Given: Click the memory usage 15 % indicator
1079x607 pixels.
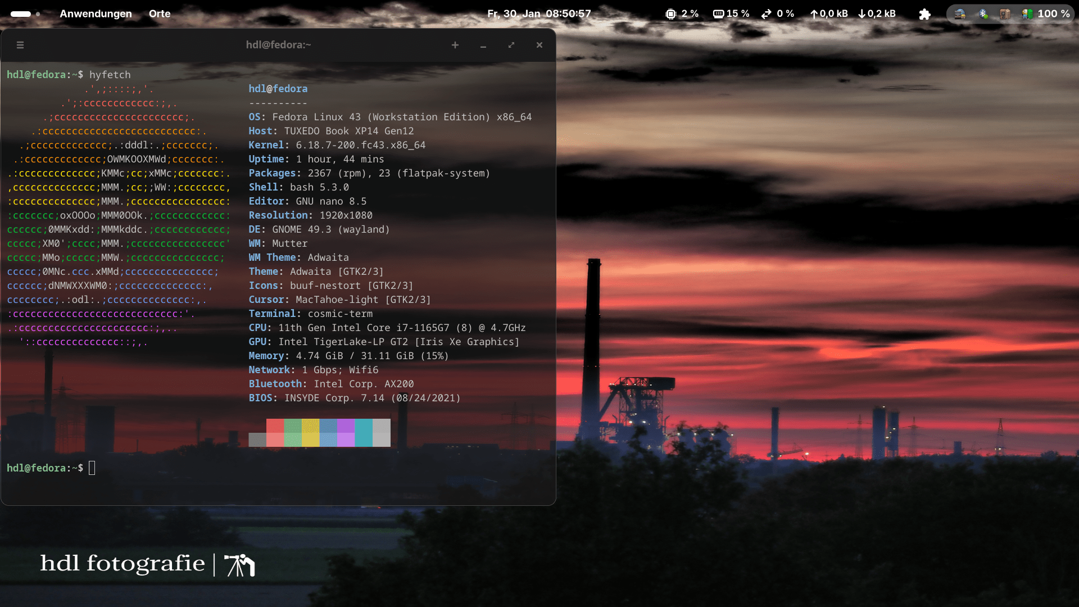Looking at the screenshot, I should (731, 14).
